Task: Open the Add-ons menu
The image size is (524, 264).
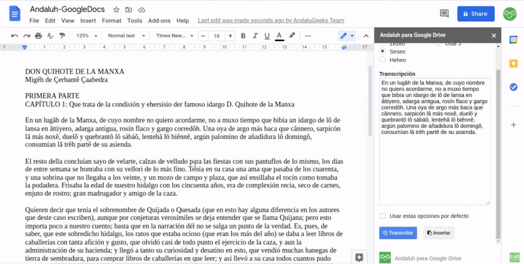Action: [159, 20]
